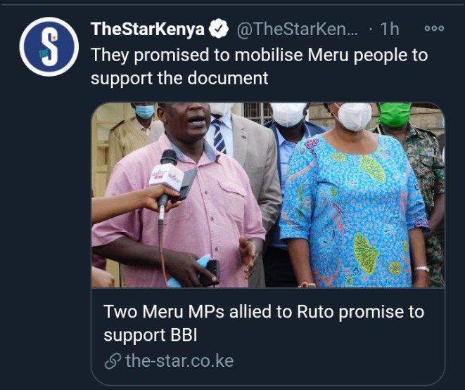
Task: Tap the white S logo in avatar
Action: click(x=49, y=47)
